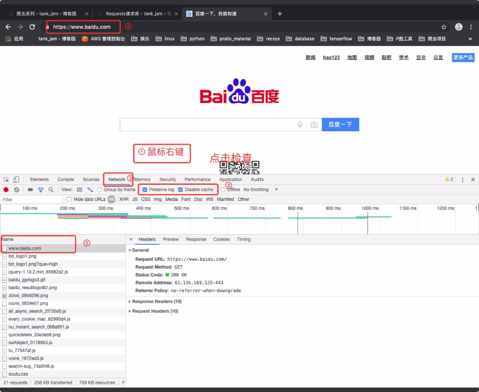Viewport: 479px width, 392px height.
Task: Open Chrome's three-dot menu
Action: [x=471, y=27]
